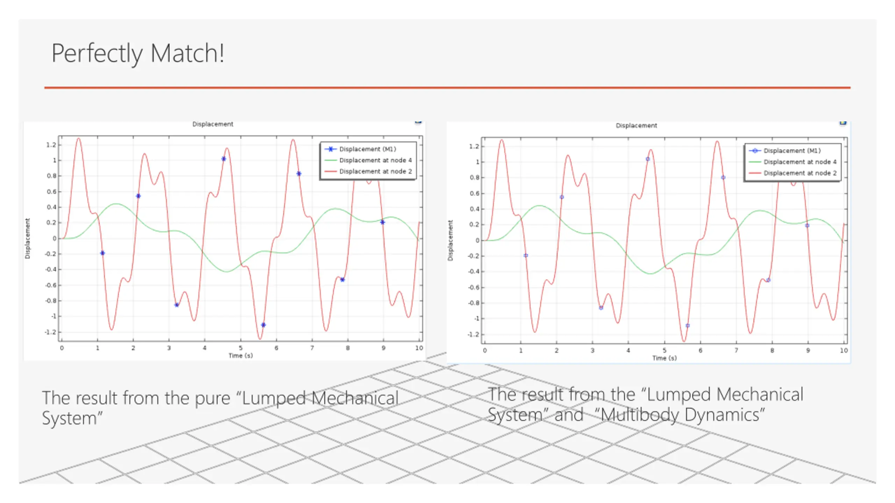Select 'Displacement at node 4' in left legend
The image size is (895, 503).
(x=375, y=160)
